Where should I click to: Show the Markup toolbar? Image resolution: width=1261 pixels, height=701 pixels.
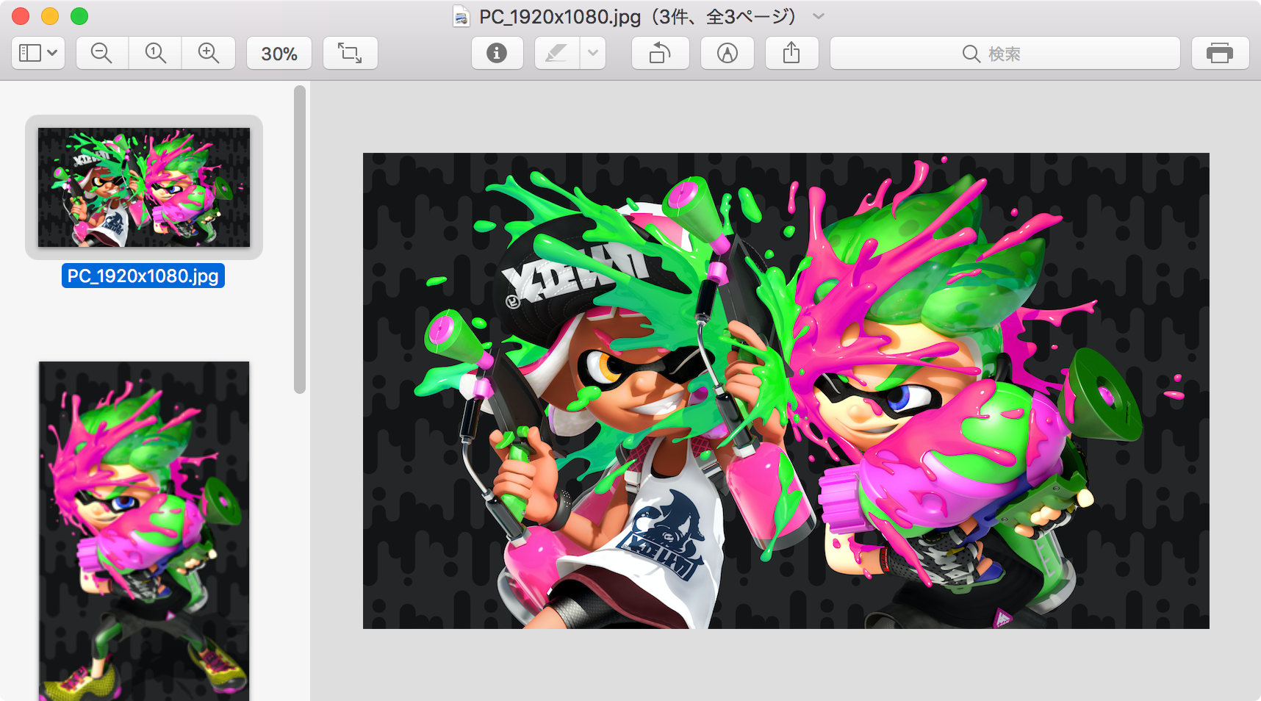pos(727,53)
